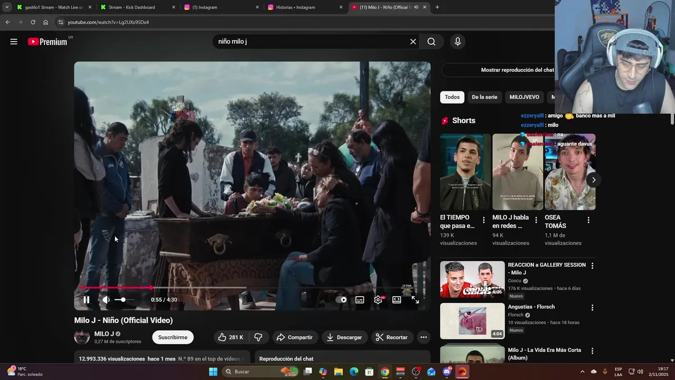Adjust the volume slider handle
The image size is (675, 380).
click(x=123, y=300)
